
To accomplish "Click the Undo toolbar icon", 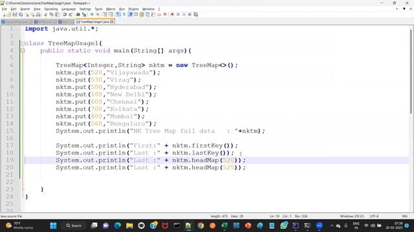I will pos(65,14).
